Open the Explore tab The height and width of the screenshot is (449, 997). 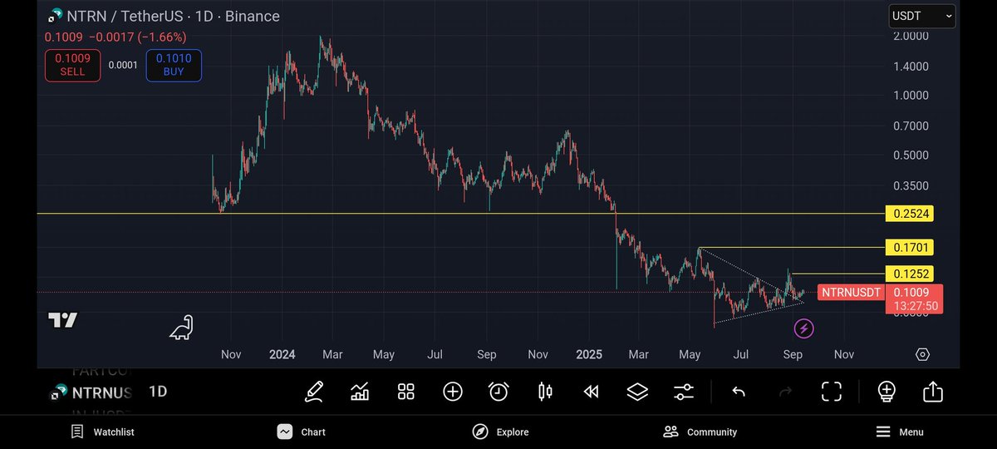501,432
